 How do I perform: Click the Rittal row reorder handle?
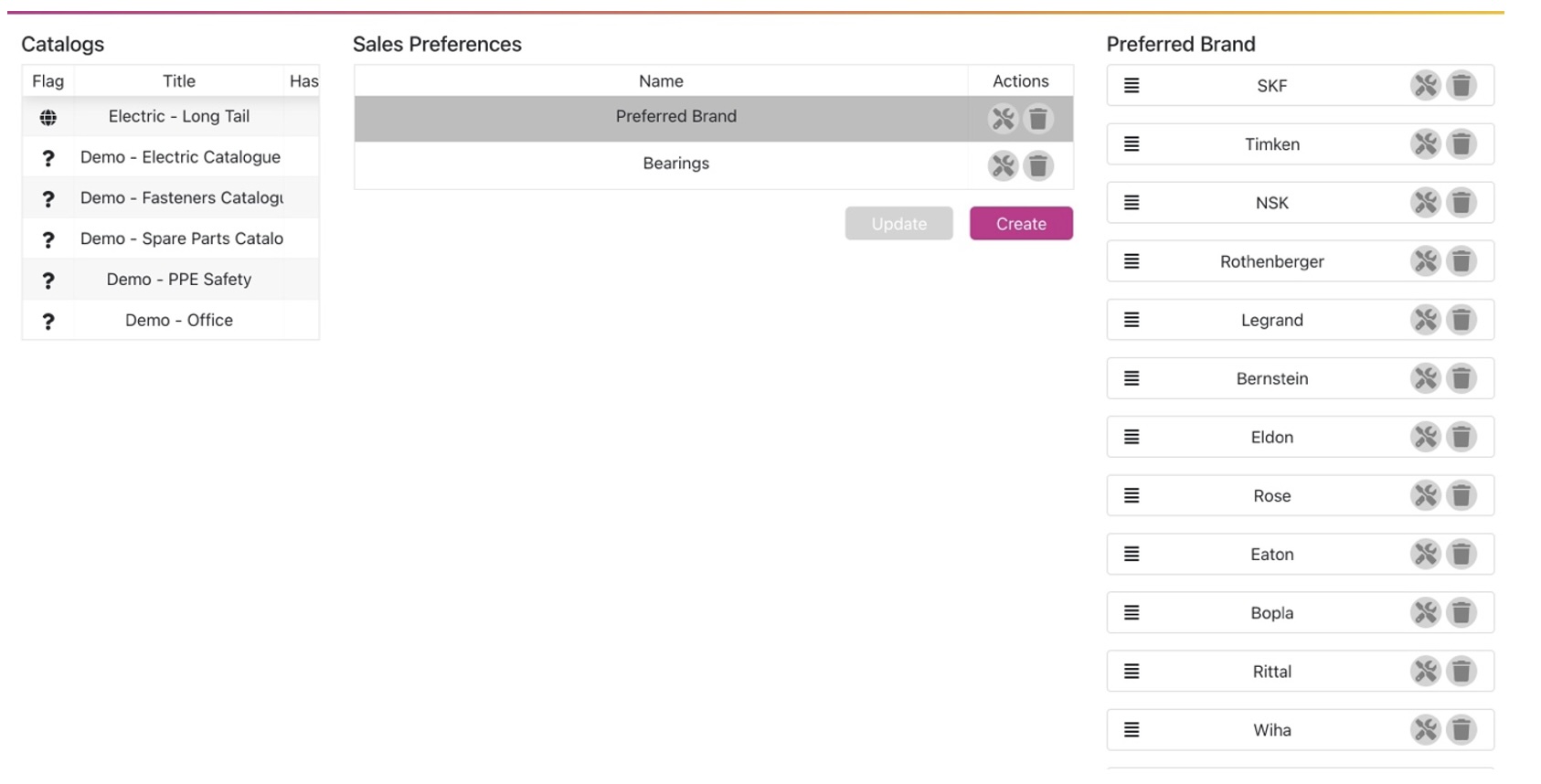(1132, 671)
